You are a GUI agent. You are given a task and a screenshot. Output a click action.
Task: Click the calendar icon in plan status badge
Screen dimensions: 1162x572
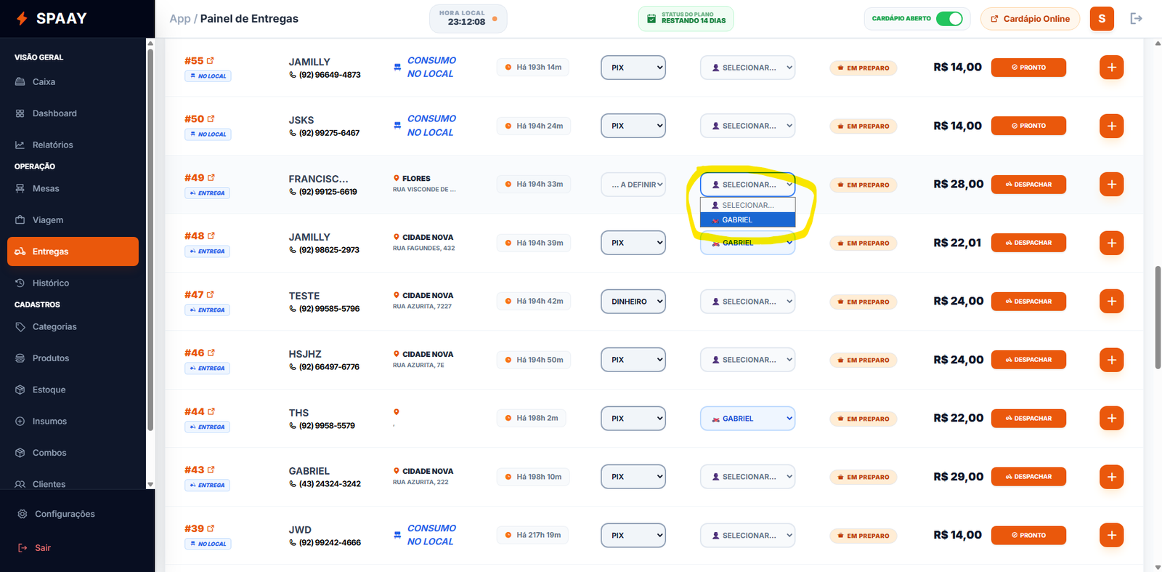651,19
